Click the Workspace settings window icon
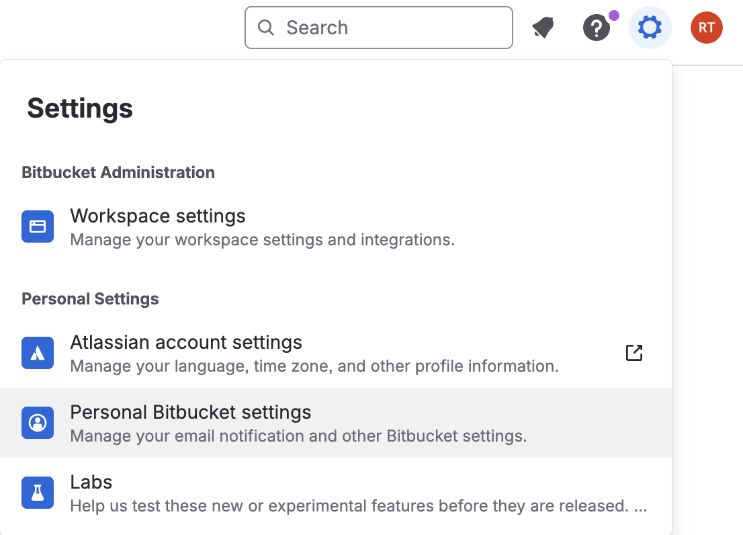The height and width of the screenshot is (535, 743). (38, 227)
